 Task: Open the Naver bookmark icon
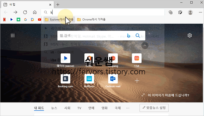tap(18, 20)
